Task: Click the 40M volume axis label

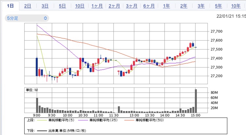Action: point(214,103)
